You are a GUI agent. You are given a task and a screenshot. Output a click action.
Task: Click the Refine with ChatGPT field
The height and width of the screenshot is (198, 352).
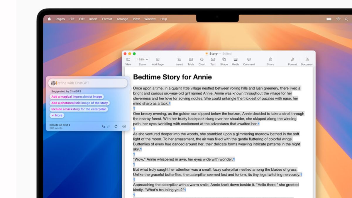[88, 83]
